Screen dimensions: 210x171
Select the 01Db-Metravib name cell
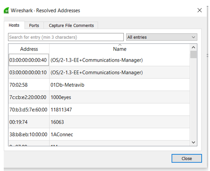click(119, 85)
